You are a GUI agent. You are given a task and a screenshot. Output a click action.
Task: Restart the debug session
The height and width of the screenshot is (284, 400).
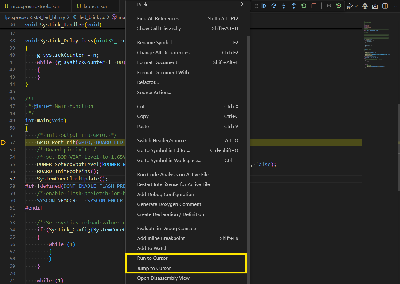(x=304, y=6)
